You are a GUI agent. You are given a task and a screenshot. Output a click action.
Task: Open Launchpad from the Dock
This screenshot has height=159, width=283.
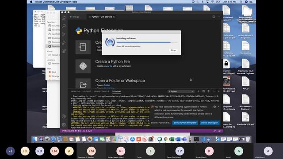pos(47,139)
